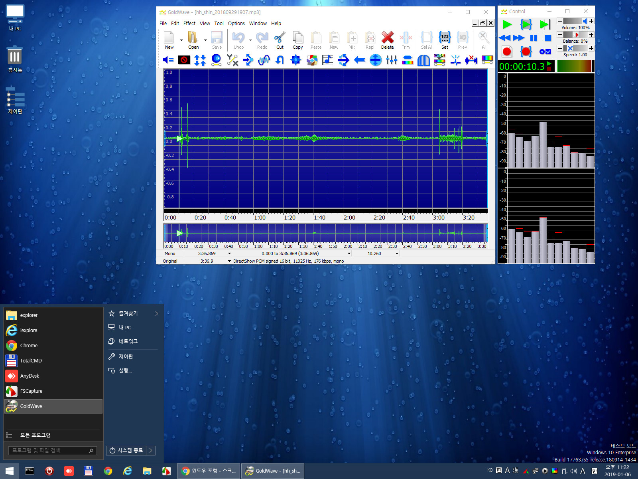Open the dropdown beside 3:36.9 Original row
Viewport: 638px width, 479px height.
(229, 261)
